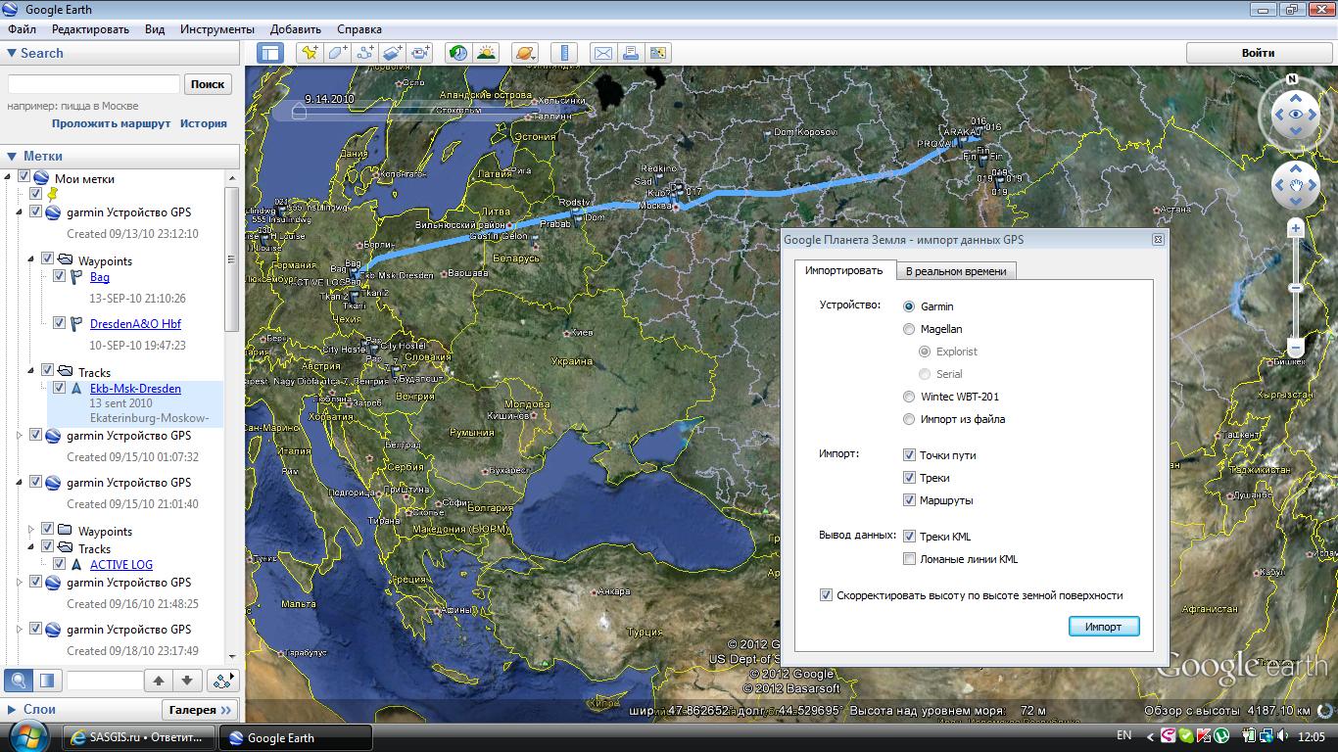The image size is (1338, 752).
Task: Show historical imagery with clock icon
Action: (x=457, y=53)
